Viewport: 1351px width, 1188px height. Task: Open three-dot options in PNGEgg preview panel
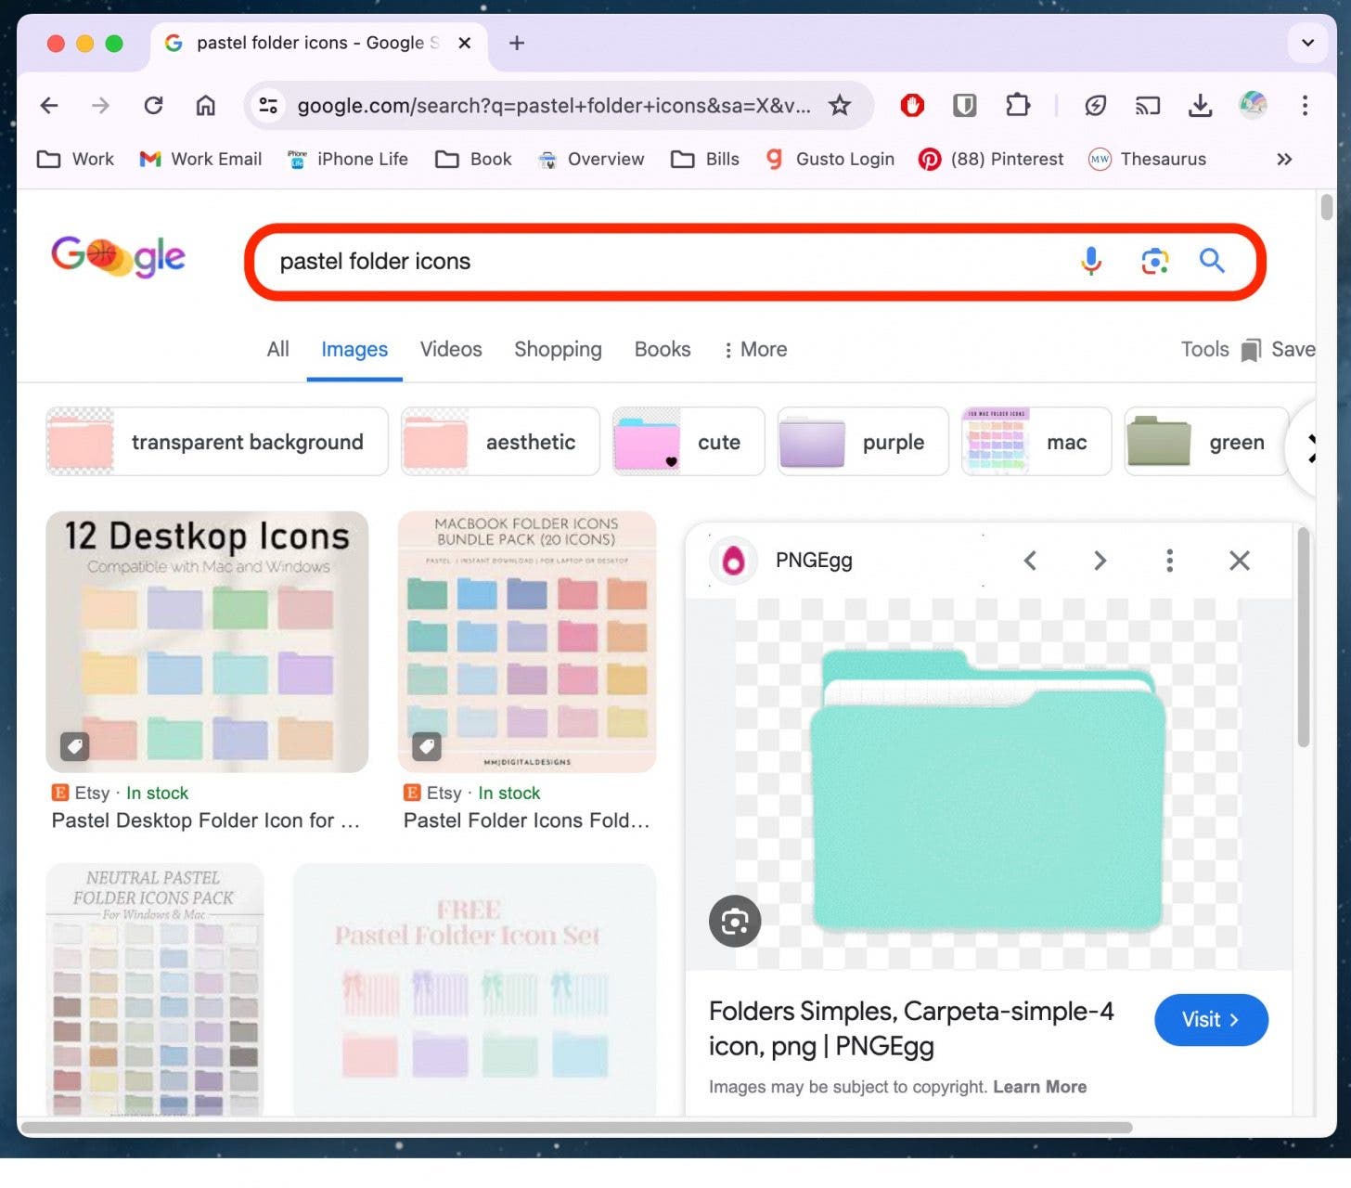pyautogui.click(x=1169, y=561)
